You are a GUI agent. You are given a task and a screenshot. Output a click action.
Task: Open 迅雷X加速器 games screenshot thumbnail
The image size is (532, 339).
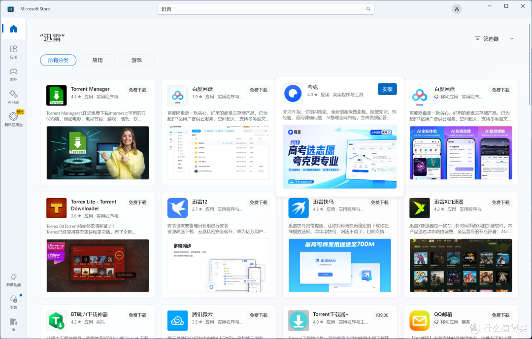(461, 266)
